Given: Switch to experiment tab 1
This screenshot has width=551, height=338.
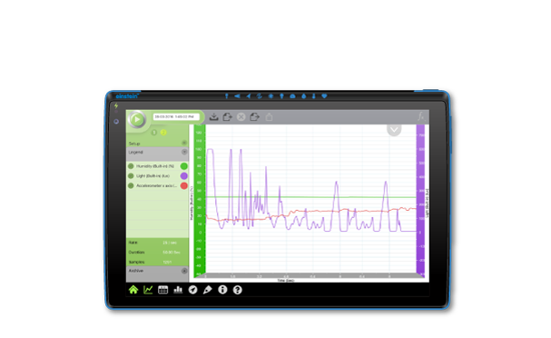Looking at the screenshot, I should pos(154,133).
